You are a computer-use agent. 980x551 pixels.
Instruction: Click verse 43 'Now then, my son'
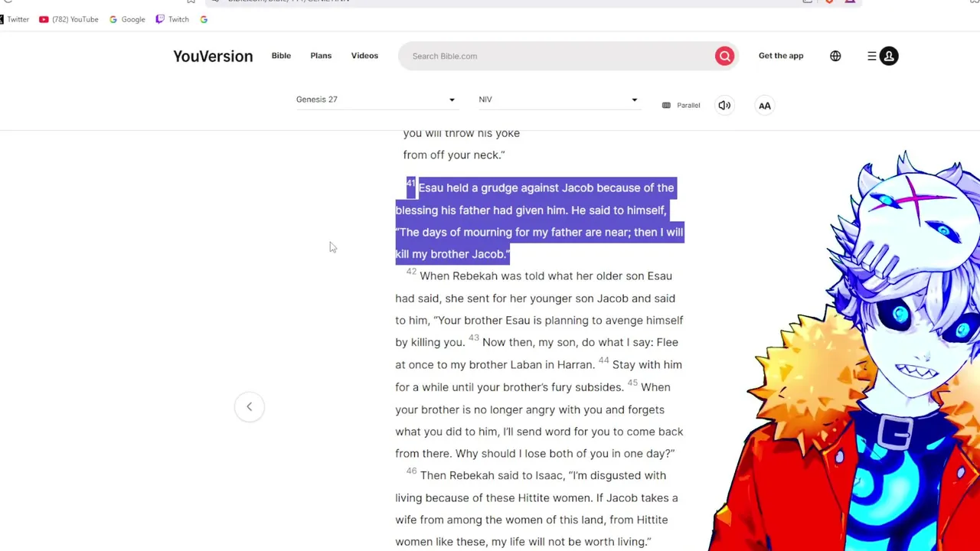click(538, 354)
